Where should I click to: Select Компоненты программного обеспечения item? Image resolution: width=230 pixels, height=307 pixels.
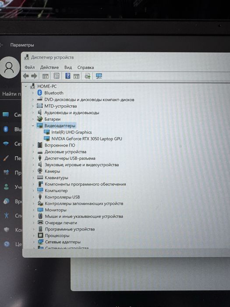[x=85, y=184]
